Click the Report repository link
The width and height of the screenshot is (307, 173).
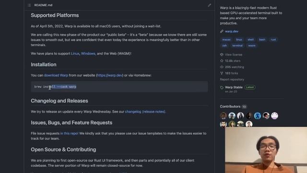click(x=232, y=79)
